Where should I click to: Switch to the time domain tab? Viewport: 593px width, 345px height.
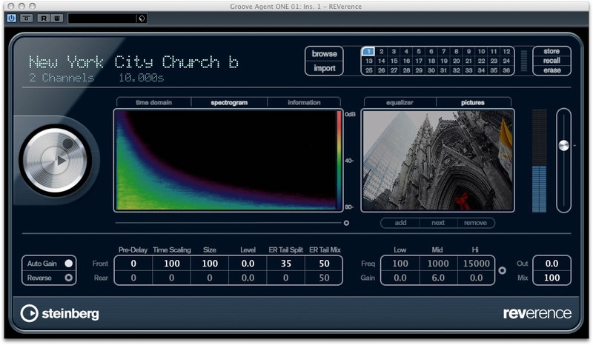coord(153,102)
